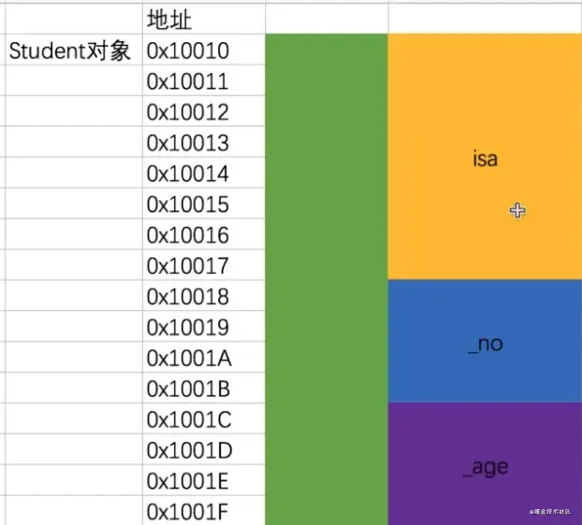
Task: Click the 0x10012 address cell
Action: tap(203, 112)
